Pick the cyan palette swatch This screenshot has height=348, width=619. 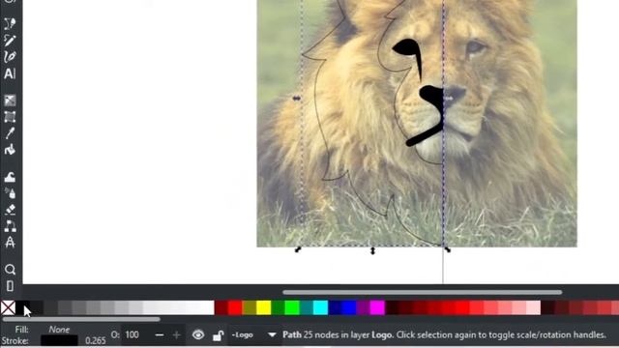coord(320,307)
